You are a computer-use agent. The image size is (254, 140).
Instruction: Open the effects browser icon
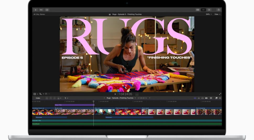click(216, 98)
